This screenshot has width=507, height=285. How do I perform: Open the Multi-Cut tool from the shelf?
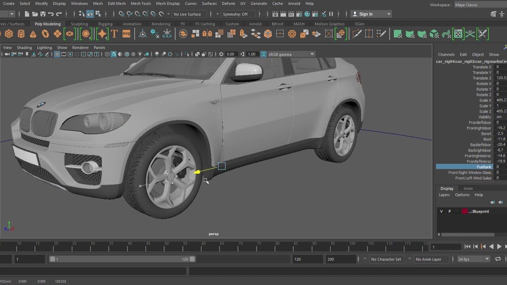click(356, 34)
